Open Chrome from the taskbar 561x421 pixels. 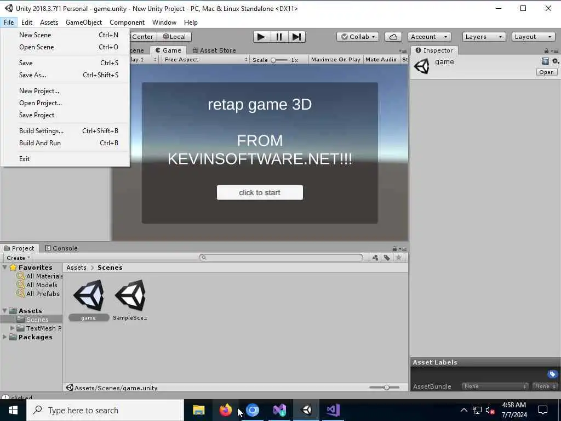coord(253,410)
